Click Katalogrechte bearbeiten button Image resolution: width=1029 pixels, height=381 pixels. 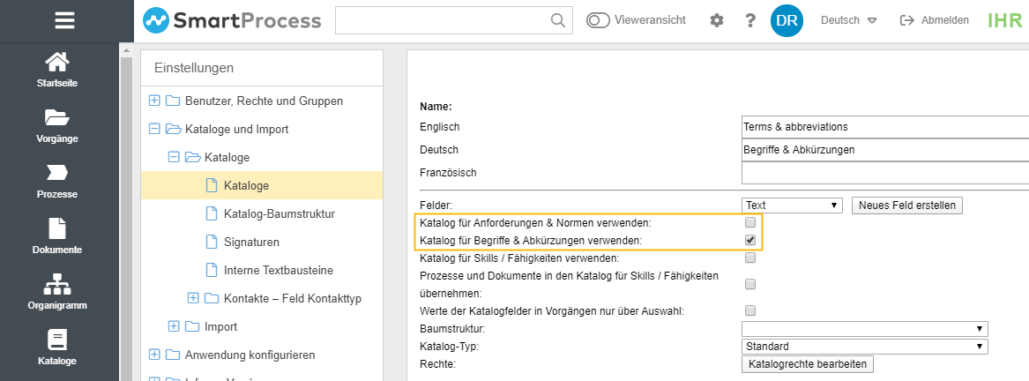[807, 364]
